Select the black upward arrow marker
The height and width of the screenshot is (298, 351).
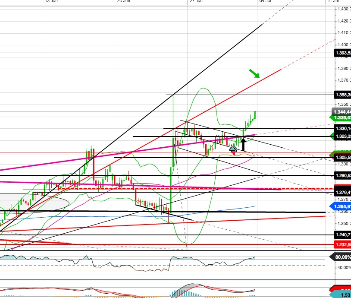click(243, 144)
